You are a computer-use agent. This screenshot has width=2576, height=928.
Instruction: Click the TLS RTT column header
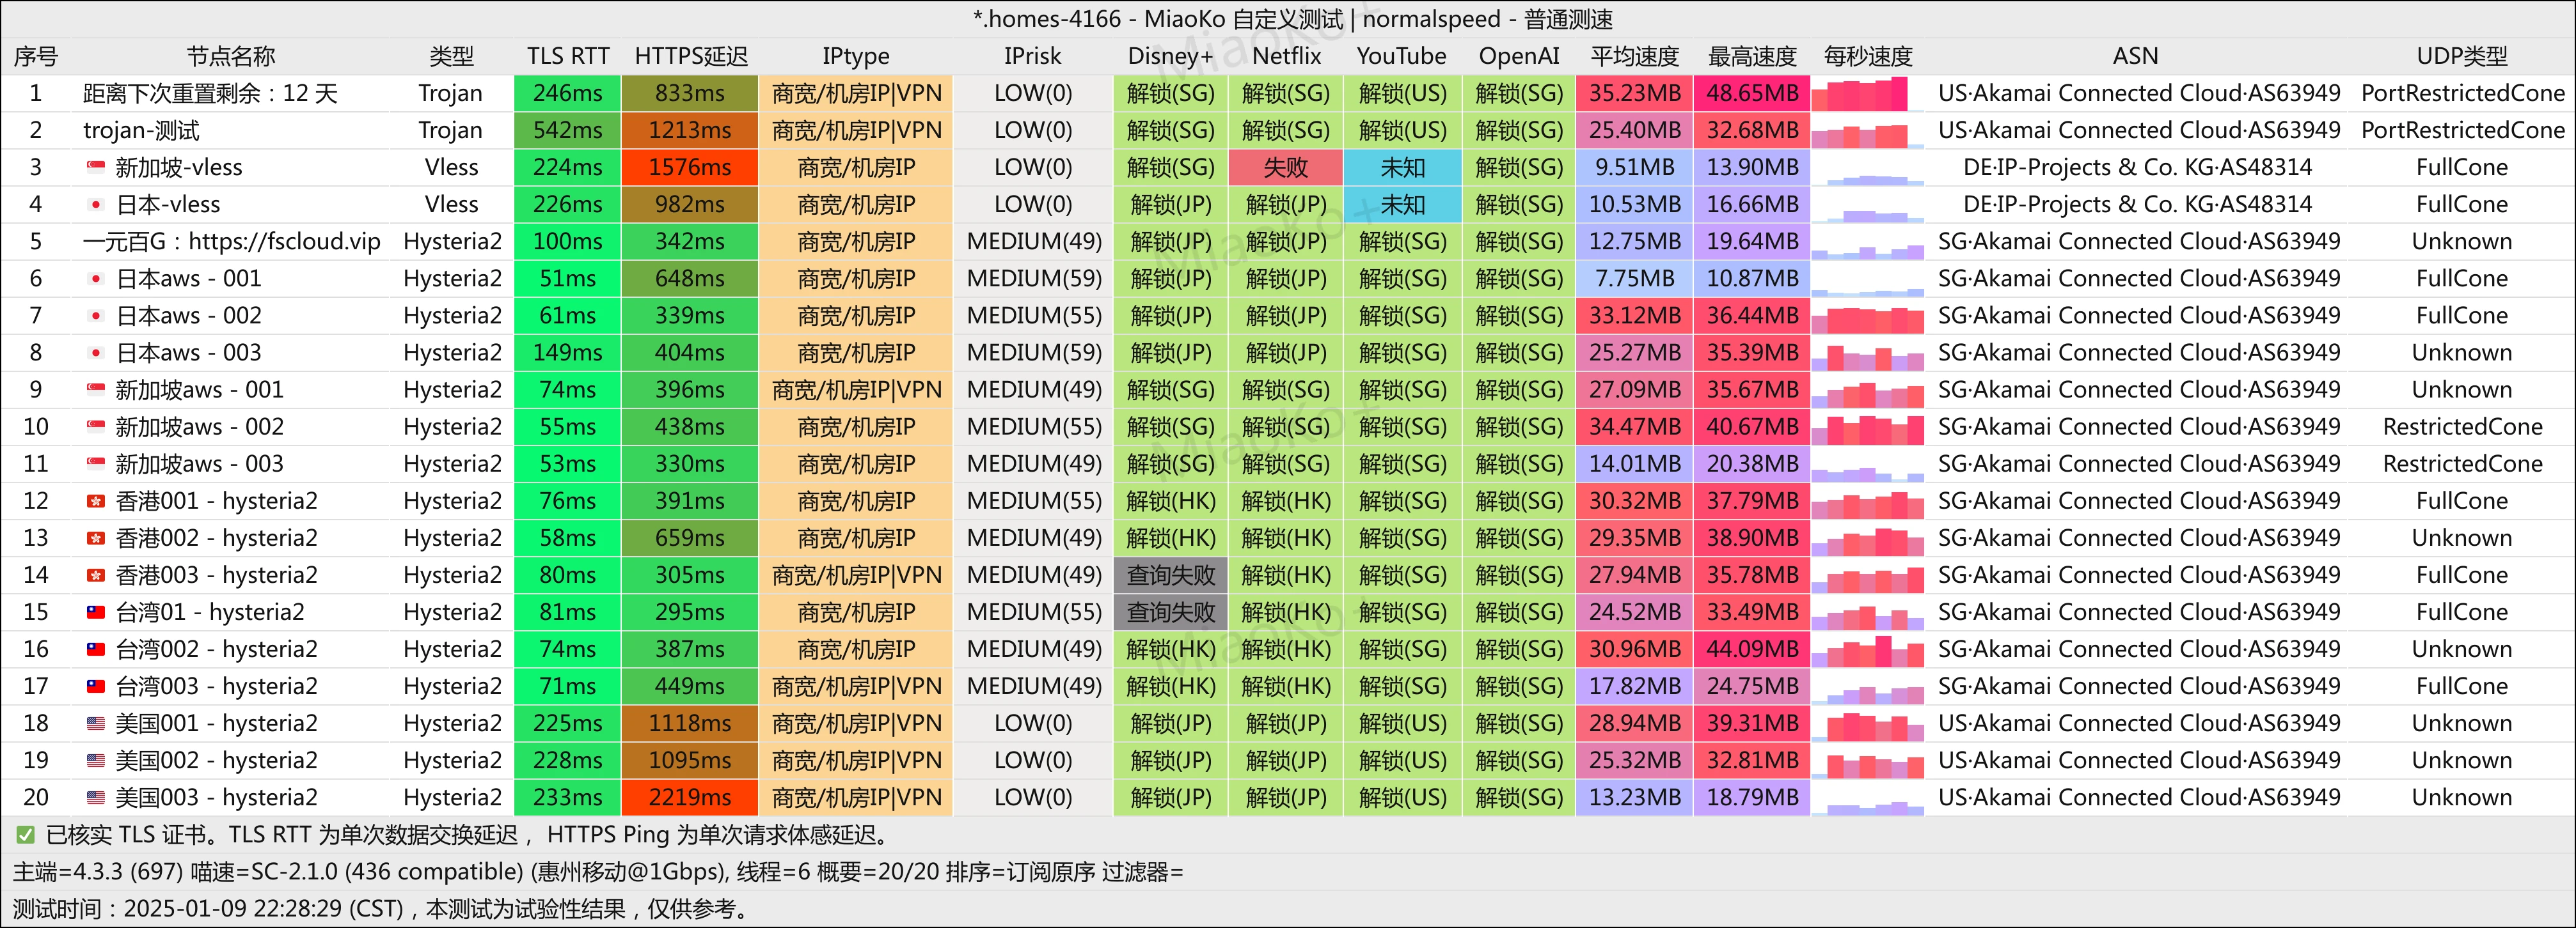(568, 56)
